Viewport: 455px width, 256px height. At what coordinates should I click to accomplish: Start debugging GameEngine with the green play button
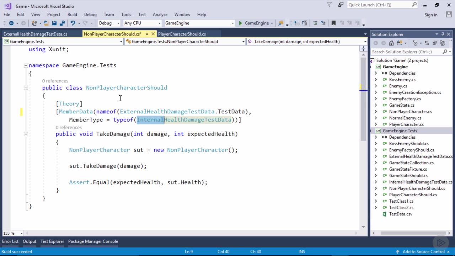(240, 23)
